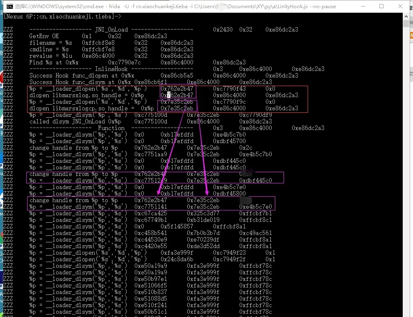The image size is (413, 317).
Task: Click 'dlopen libmarsxlog.so handle' text
Action: click(x=75, y=95)
